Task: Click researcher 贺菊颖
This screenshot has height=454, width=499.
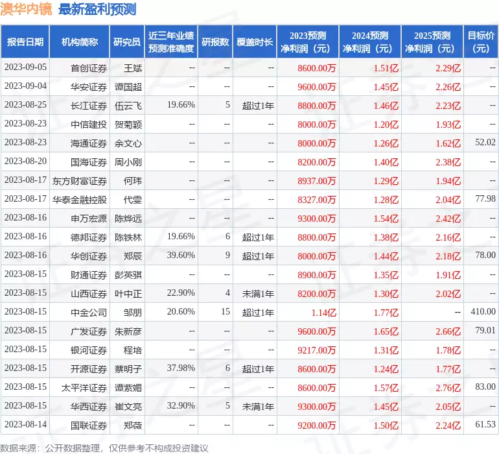Action: point(128,125)
